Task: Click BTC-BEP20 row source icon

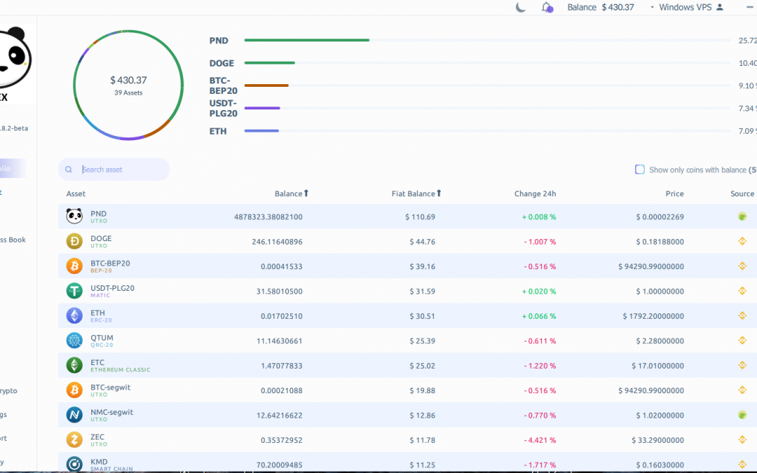Action: [x=742, y=266]
